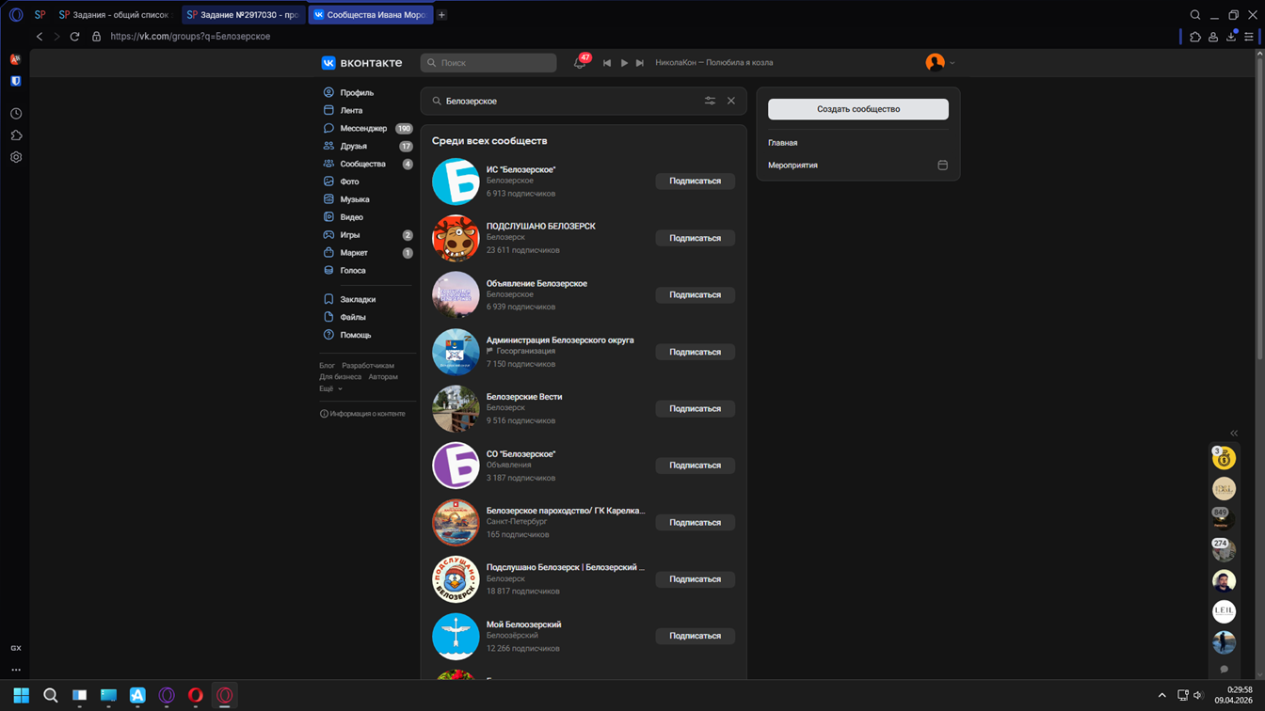1265x711 pixels.
Task: Click the search filter settings icon
Action: (x=710, y=101)
